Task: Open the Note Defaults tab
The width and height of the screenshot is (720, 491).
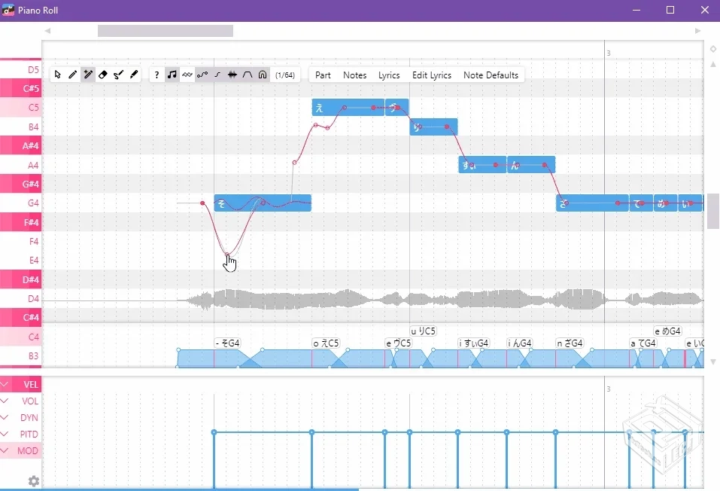Action: point(491,75)
